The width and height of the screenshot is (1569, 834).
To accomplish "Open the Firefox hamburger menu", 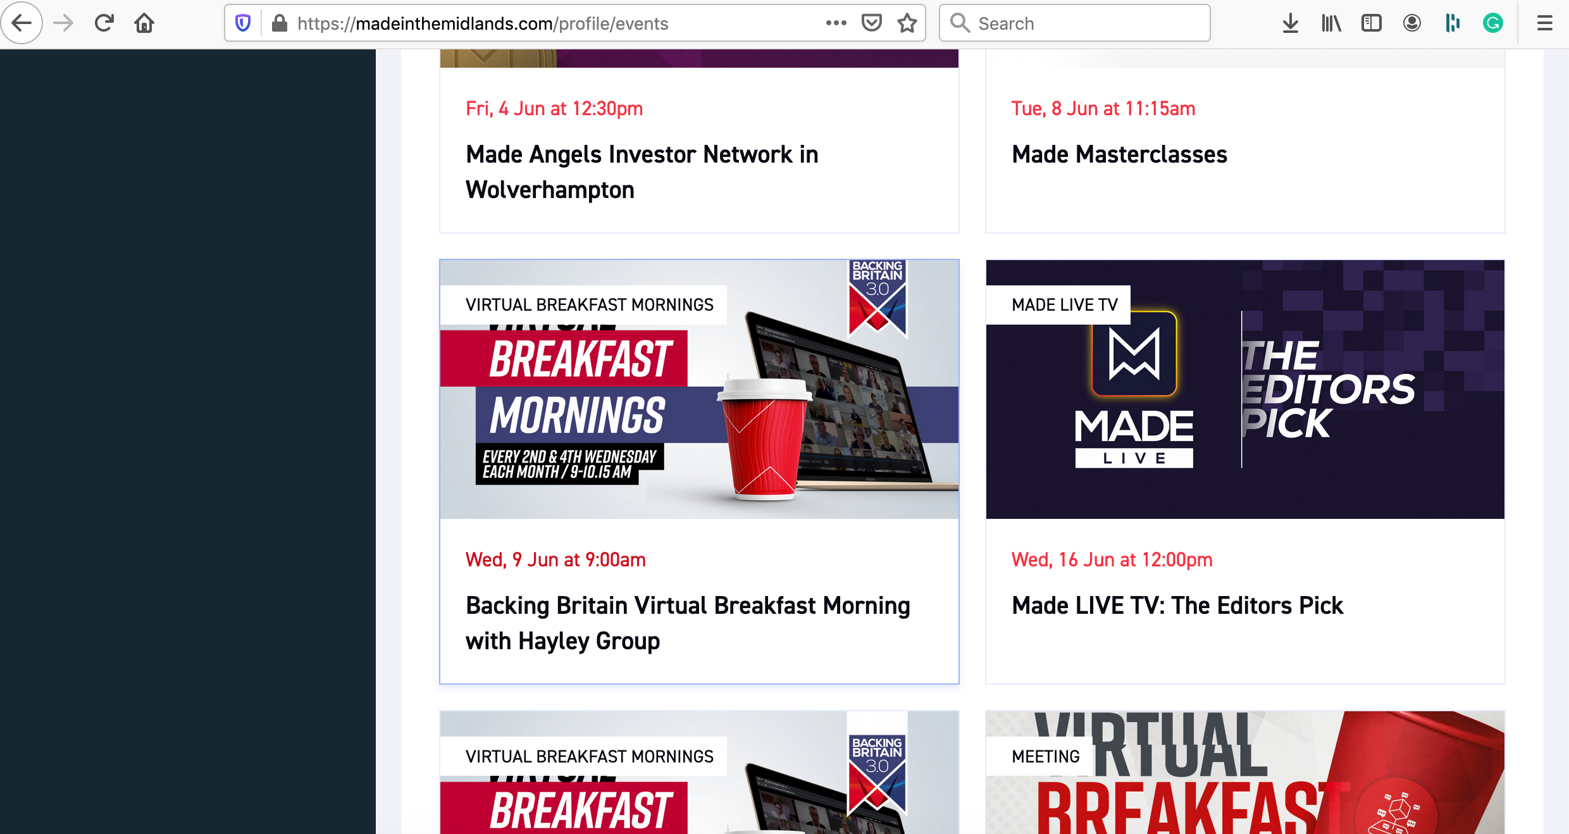I will click(x=1545, y=23).
